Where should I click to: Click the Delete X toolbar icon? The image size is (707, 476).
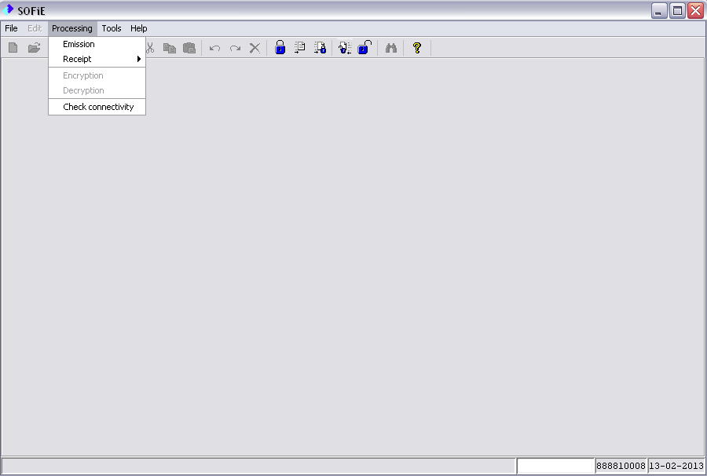(x=255, y=48)
